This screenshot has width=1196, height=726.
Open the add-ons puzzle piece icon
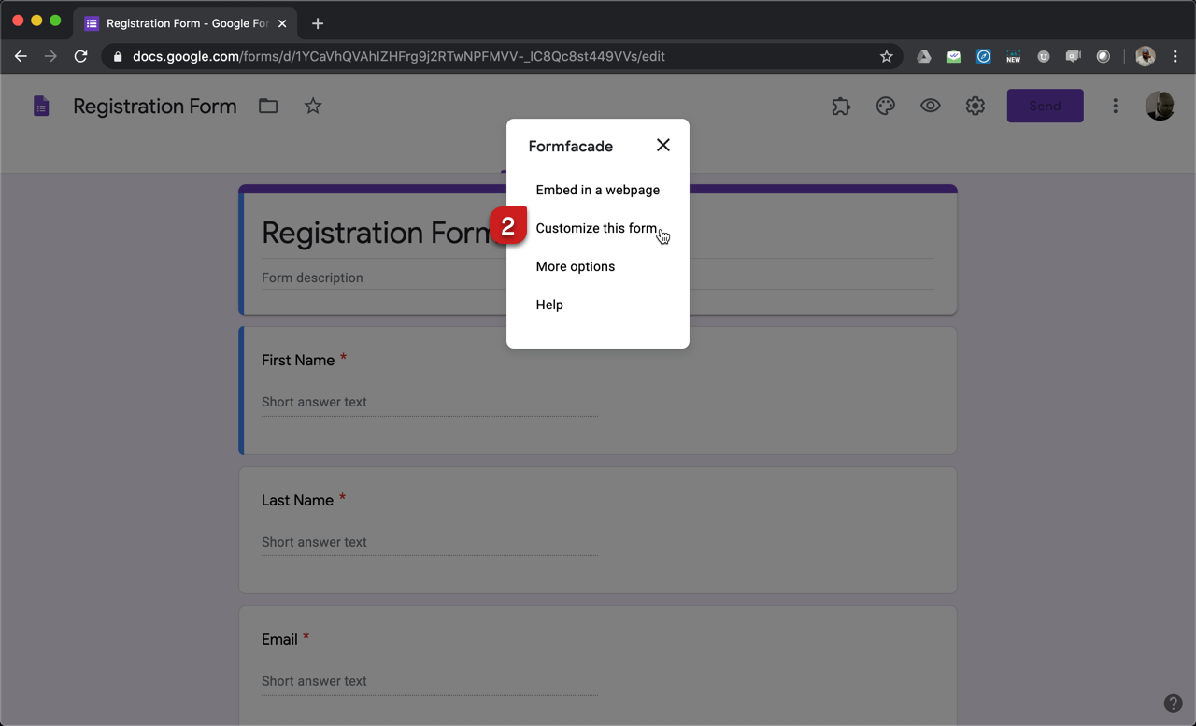[x=840, y=106]
